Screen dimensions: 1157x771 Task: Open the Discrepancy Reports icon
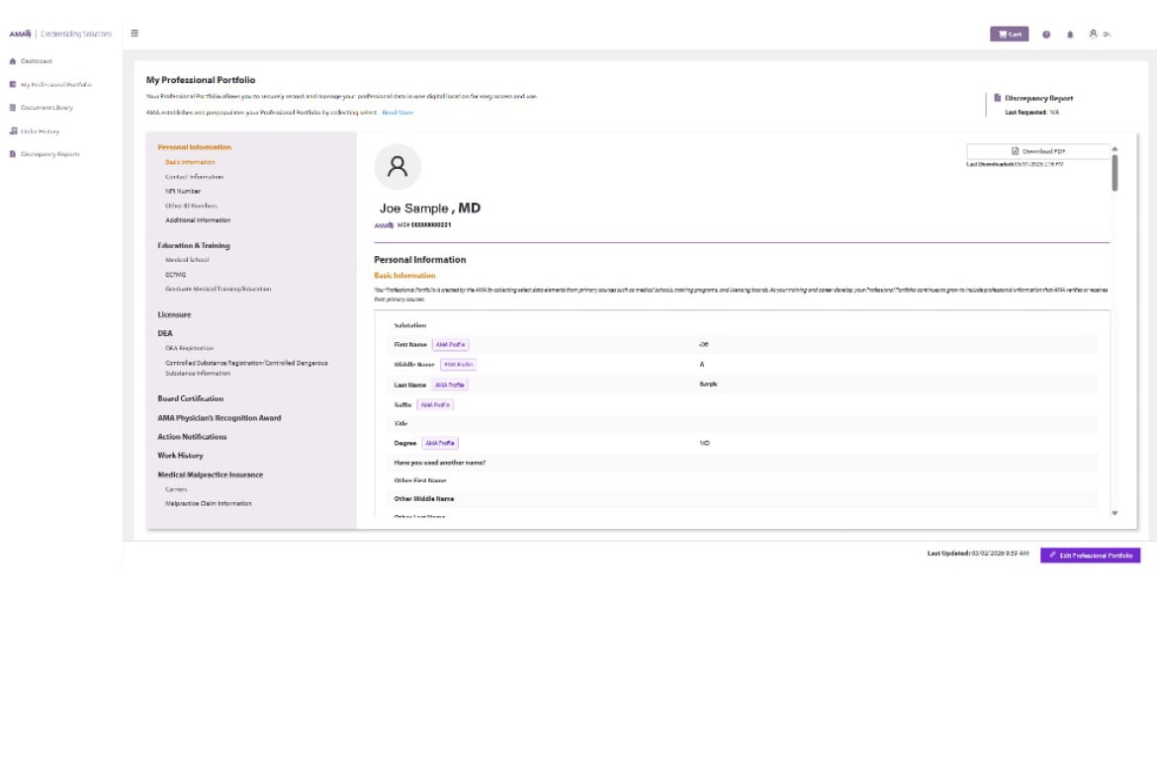(x=13, y=153)
